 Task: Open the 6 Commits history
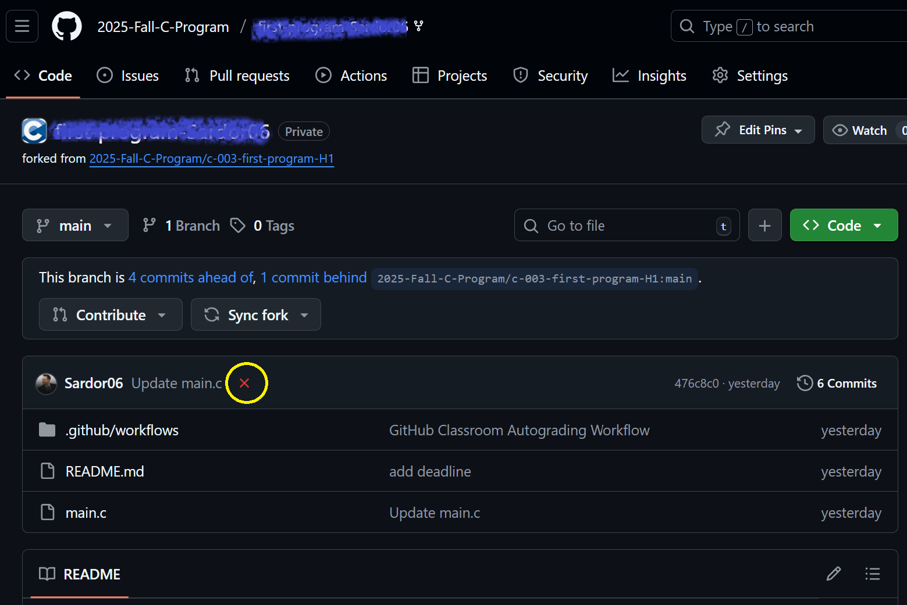click(x=837, y=384)
